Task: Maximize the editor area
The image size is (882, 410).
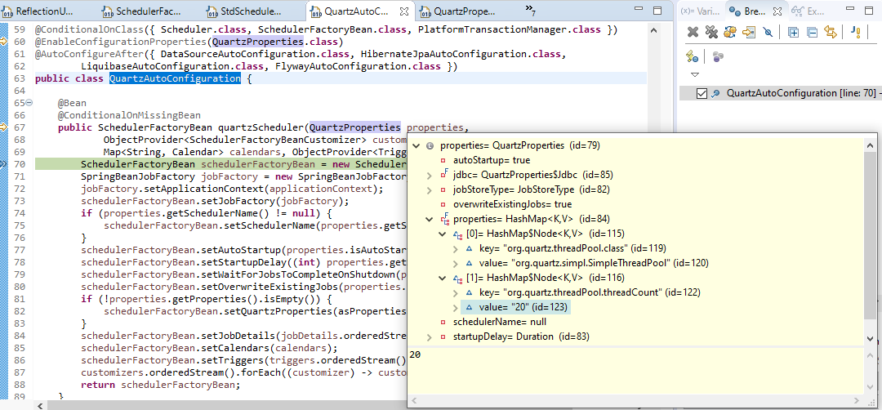Action: click(x=657, y=10)
